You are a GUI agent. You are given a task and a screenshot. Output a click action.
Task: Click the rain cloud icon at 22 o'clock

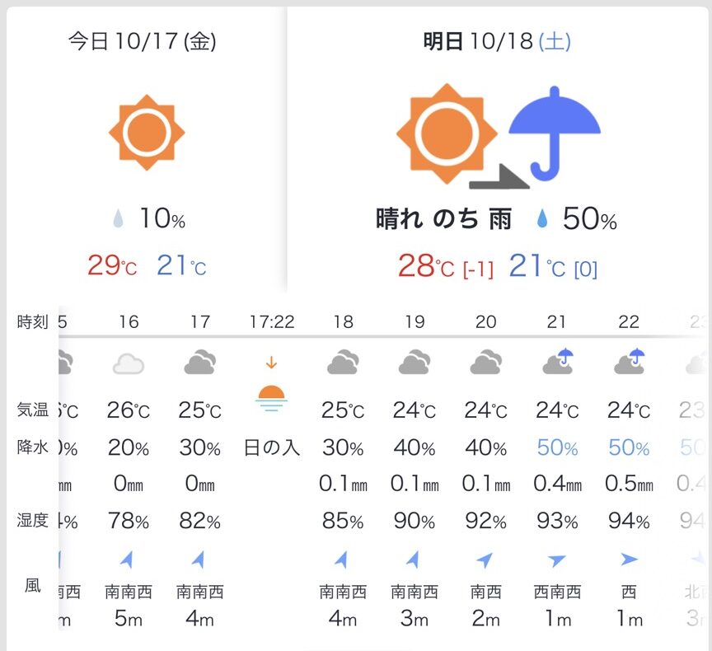[629, 362]
